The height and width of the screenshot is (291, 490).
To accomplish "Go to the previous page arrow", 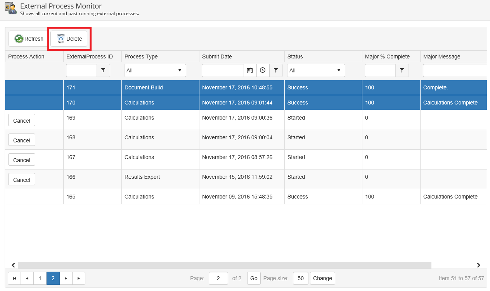I will click(27, 278).
